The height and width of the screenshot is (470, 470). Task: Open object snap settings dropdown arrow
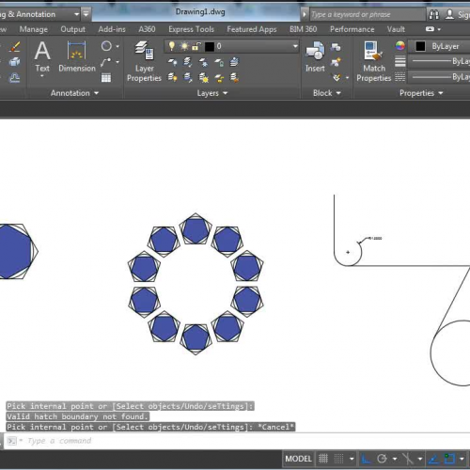(x=462, y=459)
